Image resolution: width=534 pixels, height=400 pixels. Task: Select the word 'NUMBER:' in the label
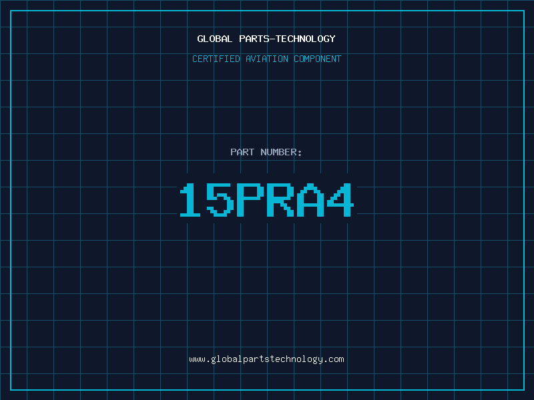coord(281,152)
